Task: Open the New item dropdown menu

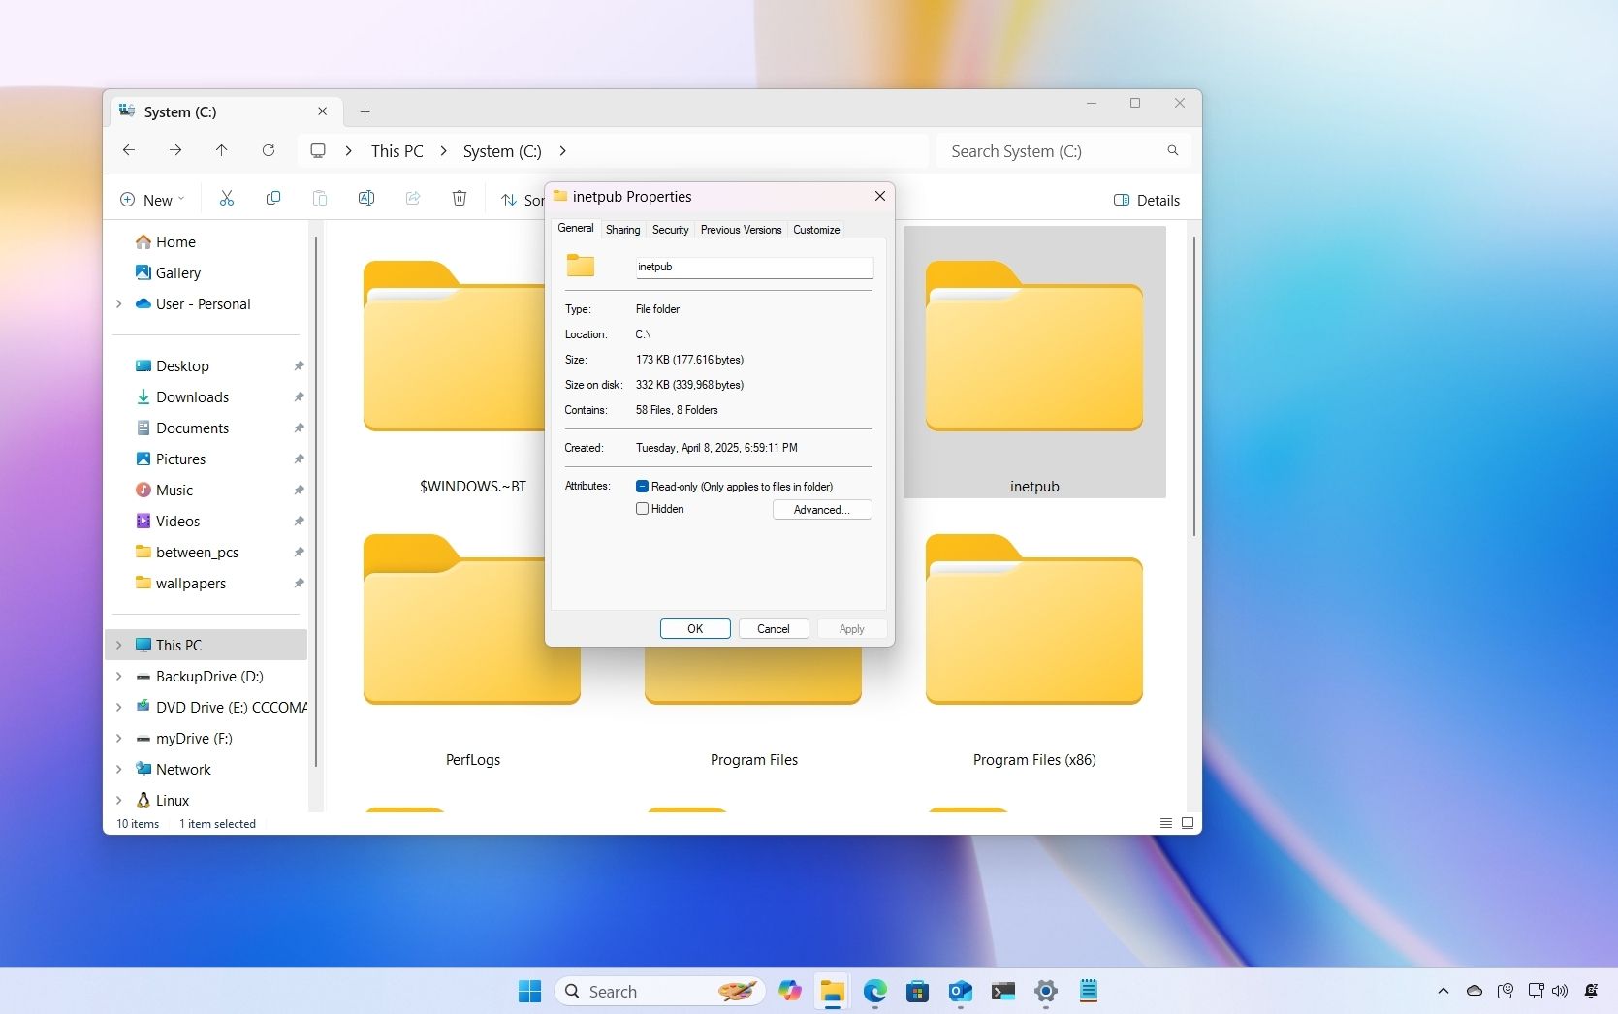Action: pyautogui.click(x=151, y=199)
